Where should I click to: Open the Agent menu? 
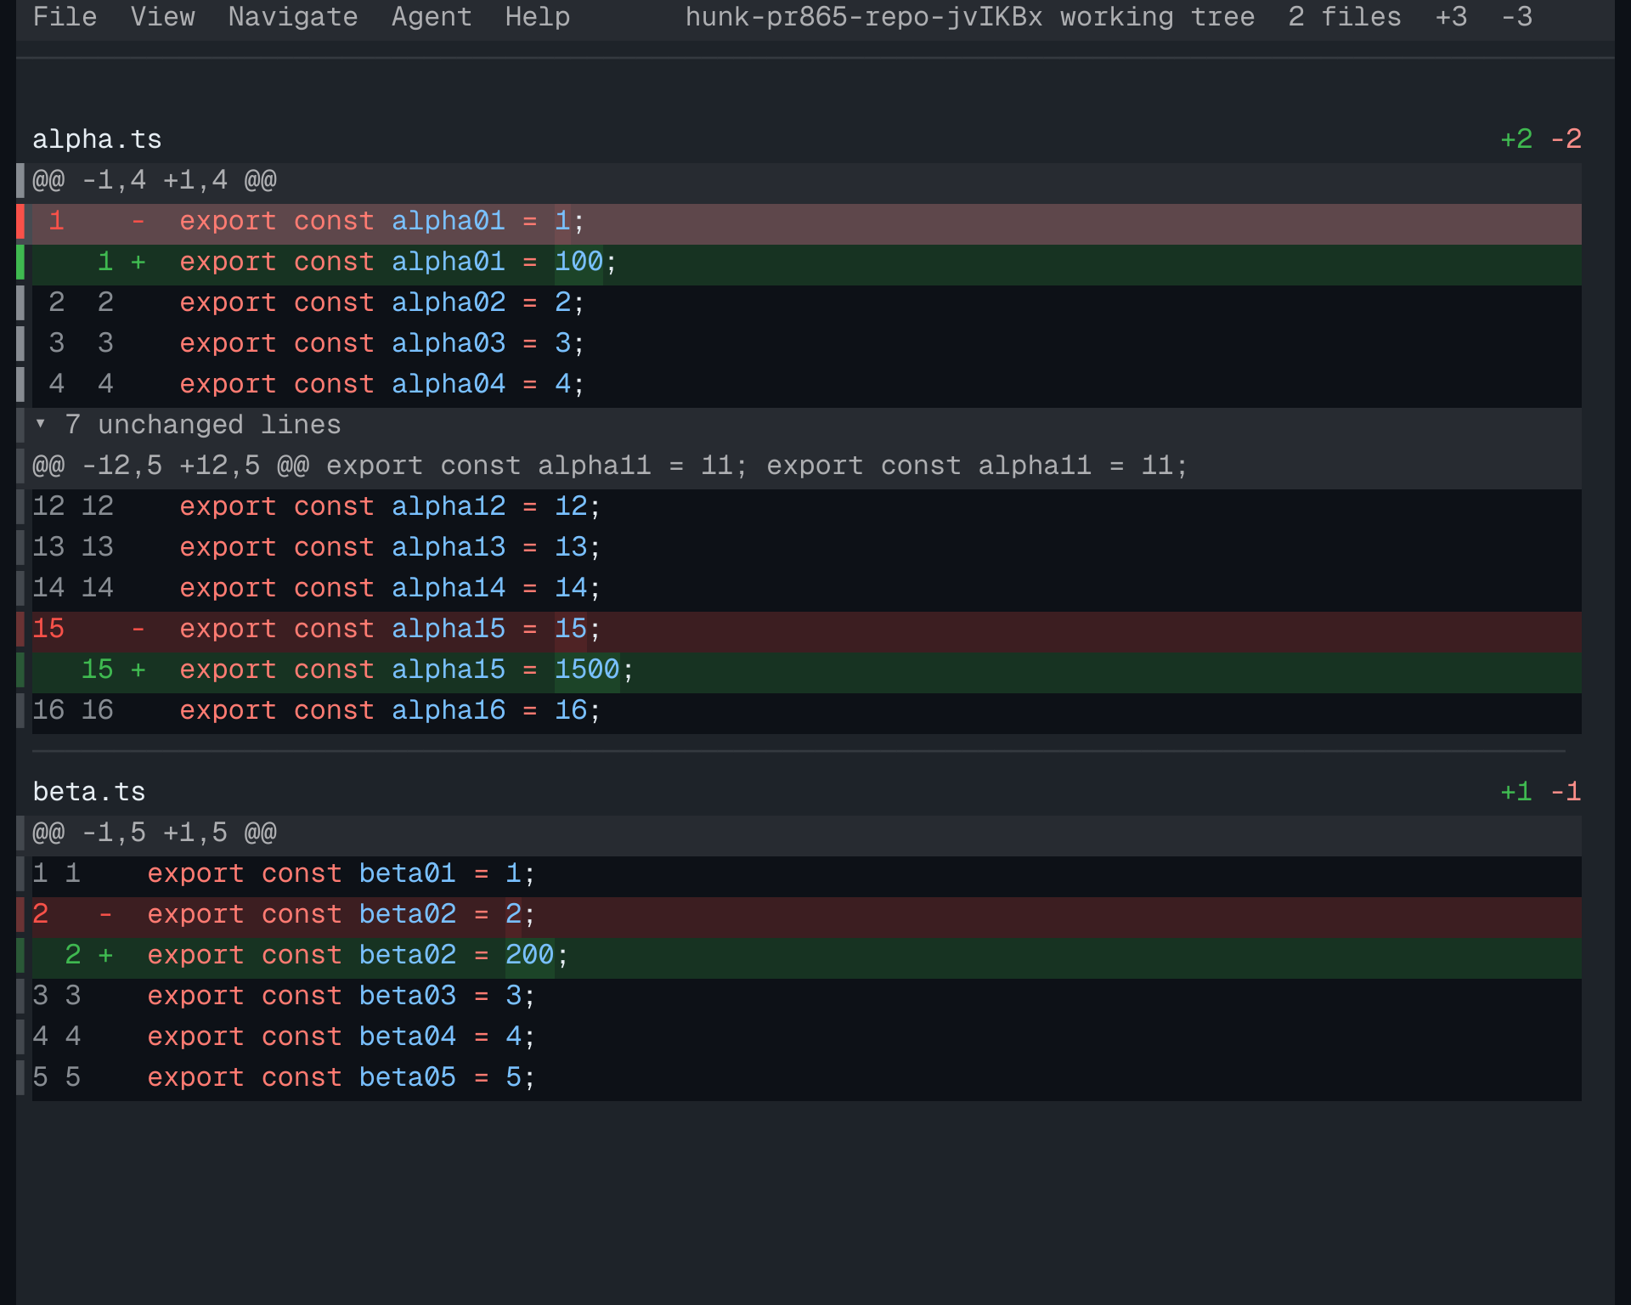tap(432, 17)
